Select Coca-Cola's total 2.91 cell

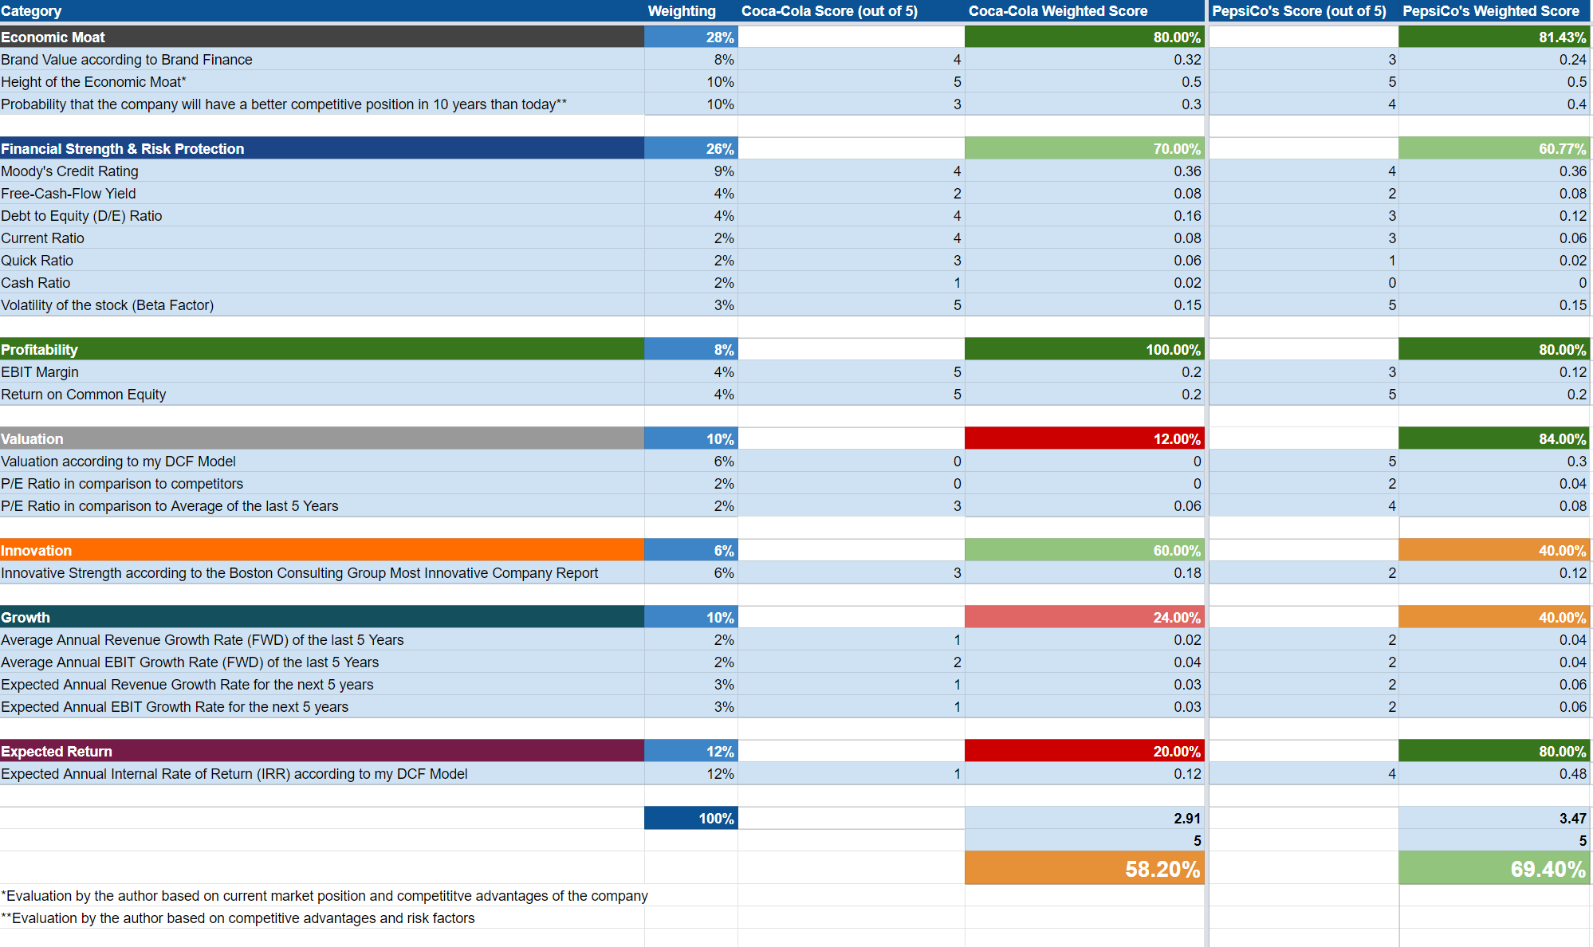point(1084,818)
